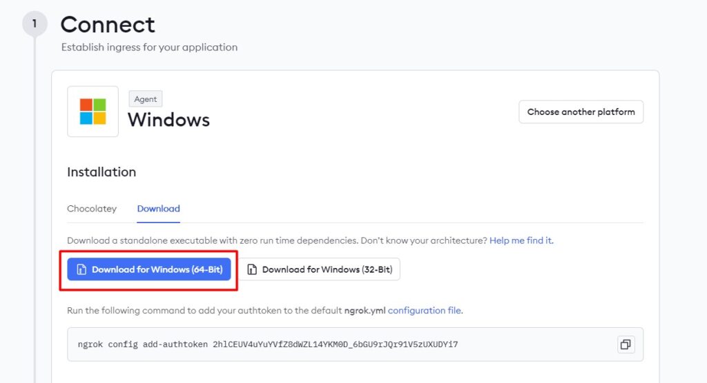The width and height of the screenshot is (707, 383).
Task: Click the Windows platform title
Action: click(x=168, y=120)
